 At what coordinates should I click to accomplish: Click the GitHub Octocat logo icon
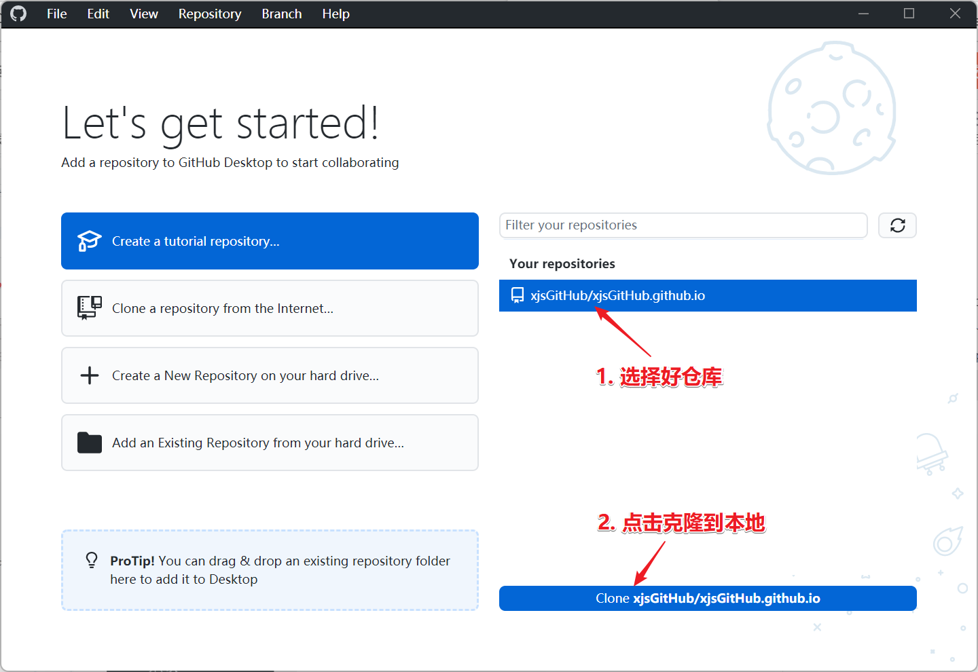[x=18, y=14]
